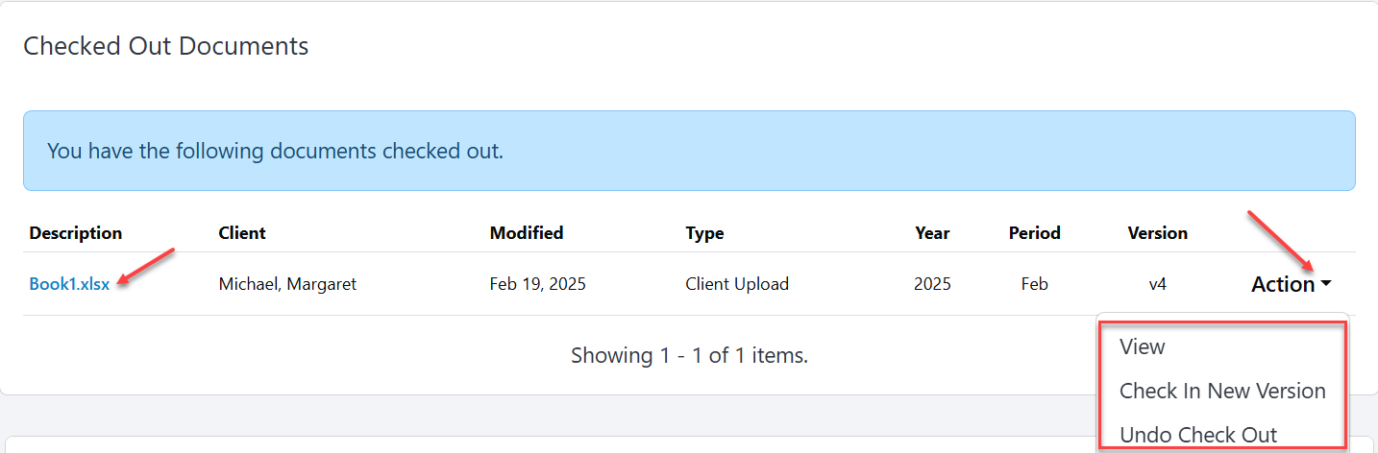This screenshot has width=1378, height=453.
Task: Select View from the Action menu
Action: [x=1143, y=346]
